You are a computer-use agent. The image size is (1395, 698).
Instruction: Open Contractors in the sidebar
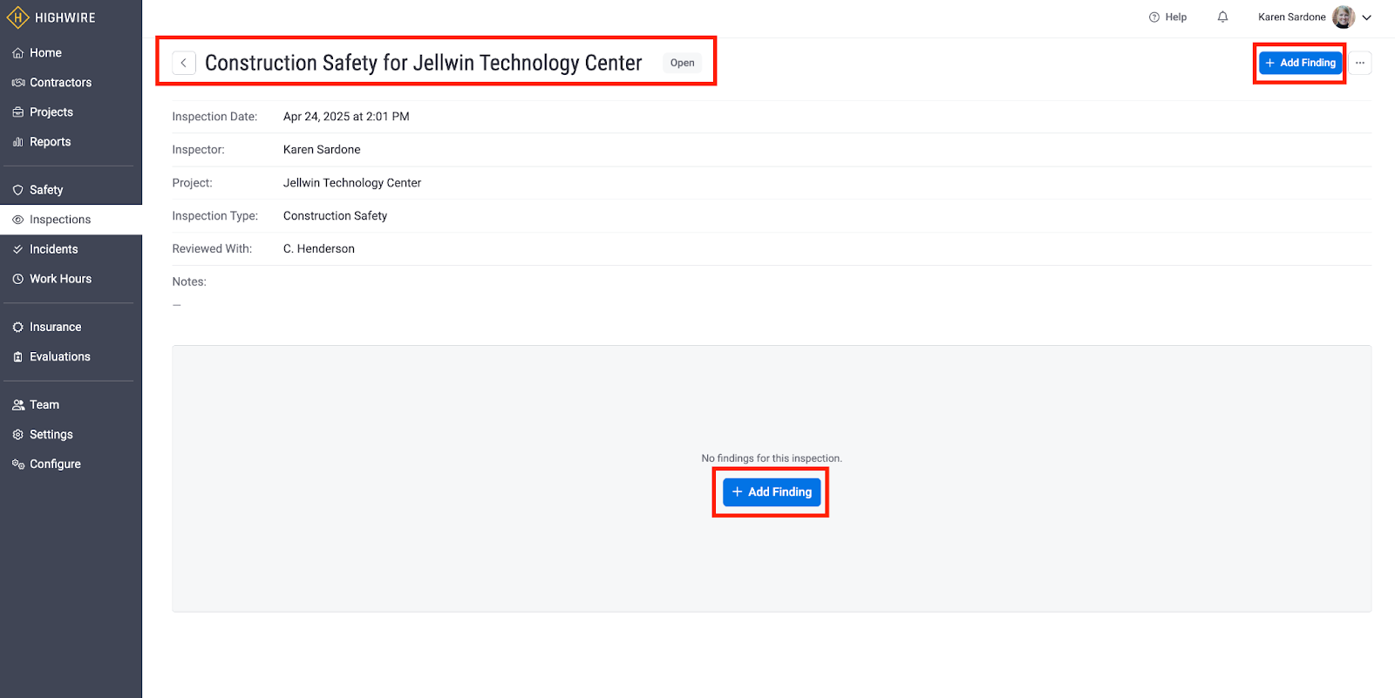pos(71,83)
